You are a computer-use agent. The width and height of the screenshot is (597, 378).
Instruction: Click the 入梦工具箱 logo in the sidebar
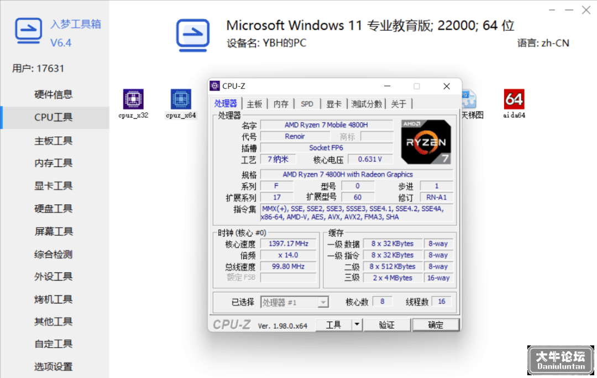pyautogui.click(x=29, y=30)
